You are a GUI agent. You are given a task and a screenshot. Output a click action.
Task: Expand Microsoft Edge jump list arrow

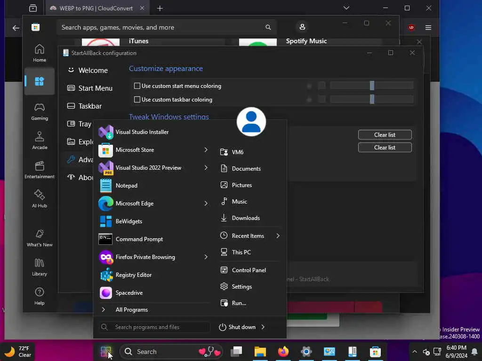[206, 203]
